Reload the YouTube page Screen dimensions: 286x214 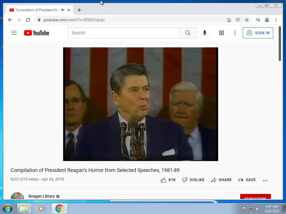[x=28, y=20]
